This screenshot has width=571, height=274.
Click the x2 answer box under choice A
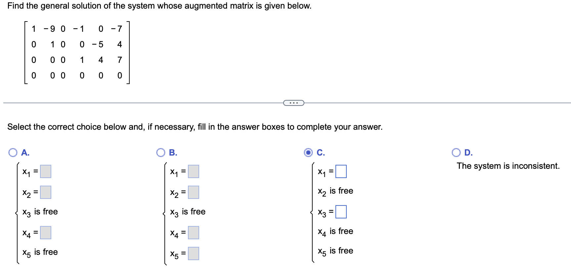point(45,192)
